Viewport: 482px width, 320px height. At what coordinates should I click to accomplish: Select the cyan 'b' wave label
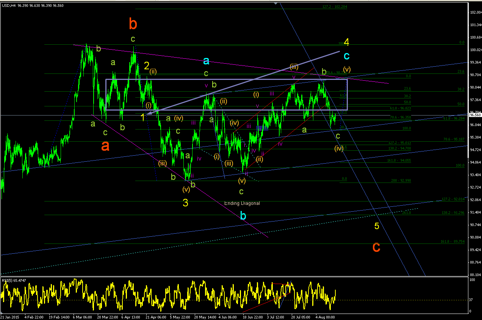(x=243, y=216)
